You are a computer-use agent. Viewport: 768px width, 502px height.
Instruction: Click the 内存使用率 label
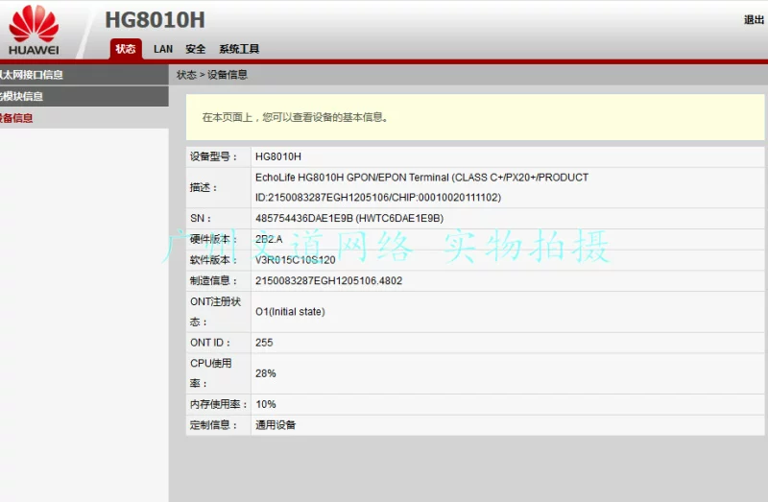(219, 404)
